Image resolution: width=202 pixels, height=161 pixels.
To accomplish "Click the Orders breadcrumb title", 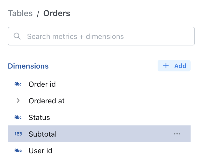I will pyautogui.click(x=57, y=13).
